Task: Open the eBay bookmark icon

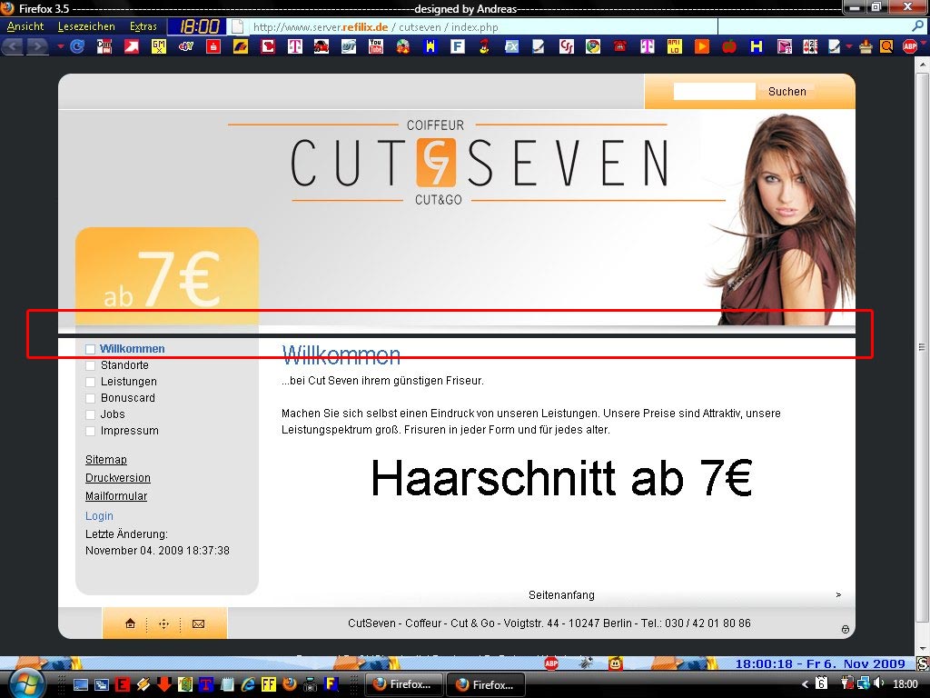Action: click(186, 46)
